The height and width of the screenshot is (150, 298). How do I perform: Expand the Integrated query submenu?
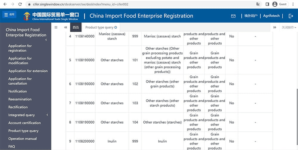coord(47,115)
